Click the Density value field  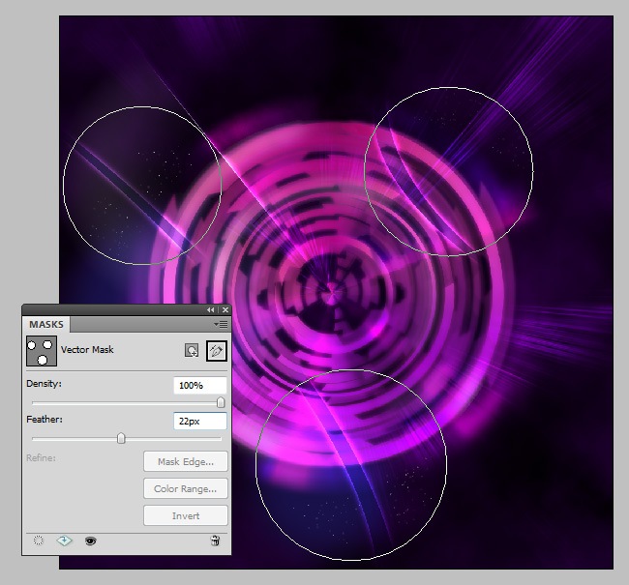coord(200,386)
